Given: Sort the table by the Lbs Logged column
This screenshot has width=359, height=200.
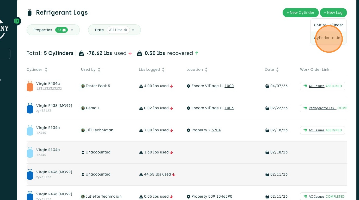Looking at the screenshot, I should pos(163,70).
